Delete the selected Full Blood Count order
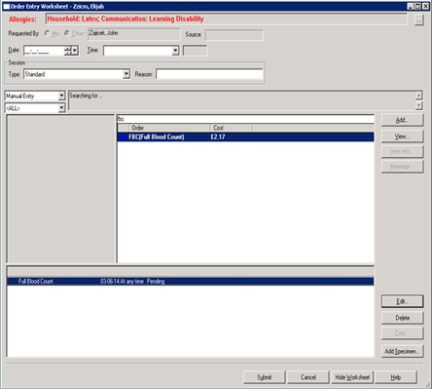432x389 pixels. (x=402, y=318)
